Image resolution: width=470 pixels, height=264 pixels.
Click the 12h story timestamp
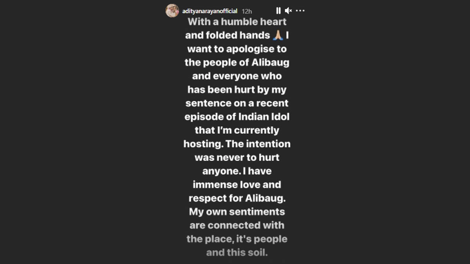click(247, 11)
